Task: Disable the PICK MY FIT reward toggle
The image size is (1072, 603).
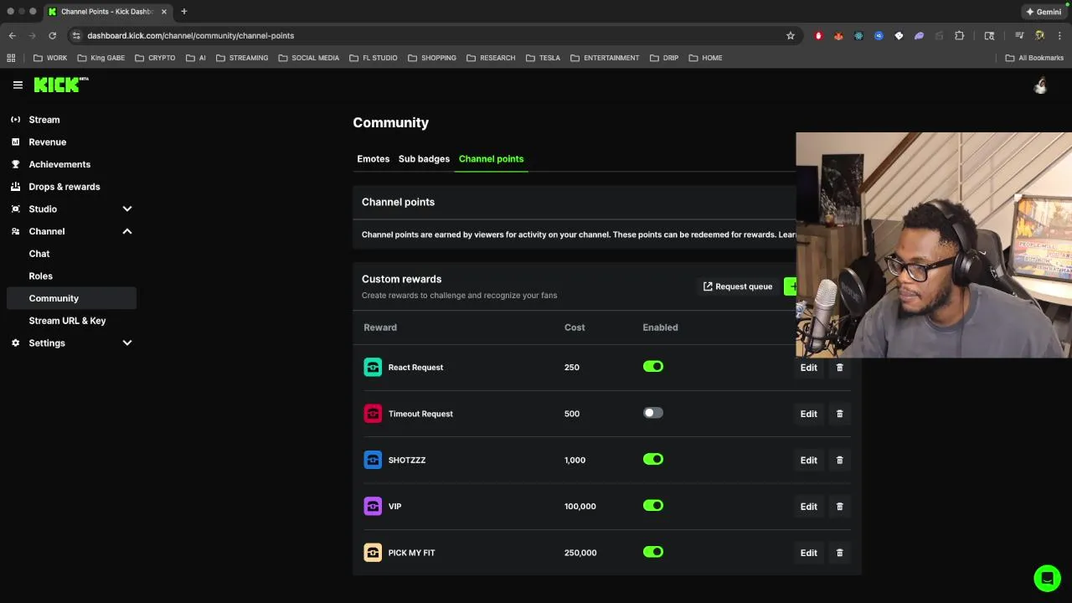Action: coord(653,552)
